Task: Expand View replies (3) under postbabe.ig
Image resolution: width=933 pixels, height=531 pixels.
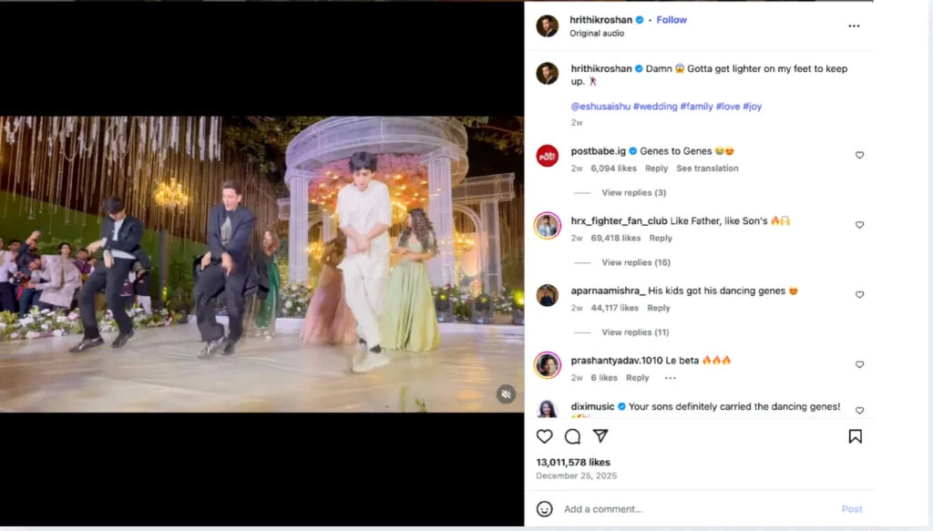Action: tap(632, 192)
